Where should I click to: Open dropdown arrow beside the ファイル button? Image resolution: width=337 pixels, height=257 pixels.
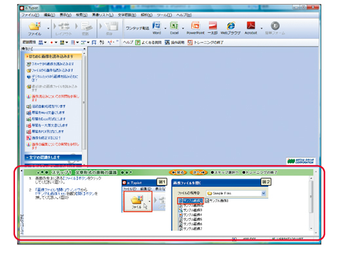[x=48, y=29]
